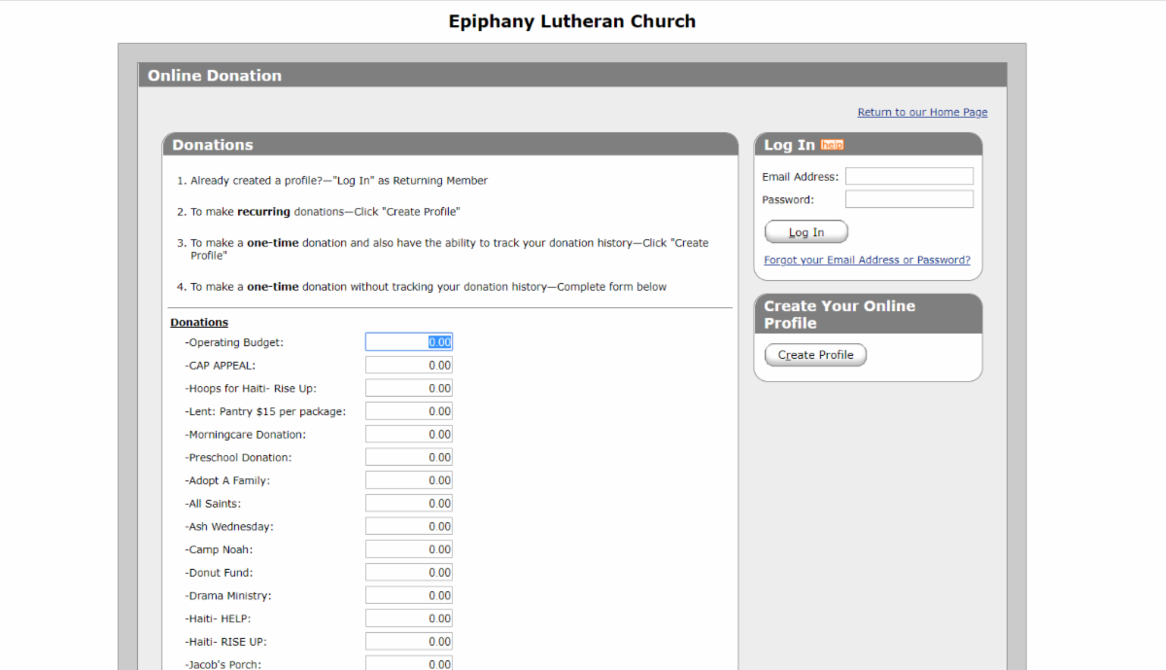Click the -Camp Noah: label
Screen dimensions: 1166x670
click(219, 550)
